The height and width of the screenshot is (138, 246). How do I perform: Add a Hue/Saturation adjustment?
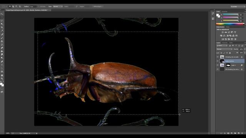point(221,36)
